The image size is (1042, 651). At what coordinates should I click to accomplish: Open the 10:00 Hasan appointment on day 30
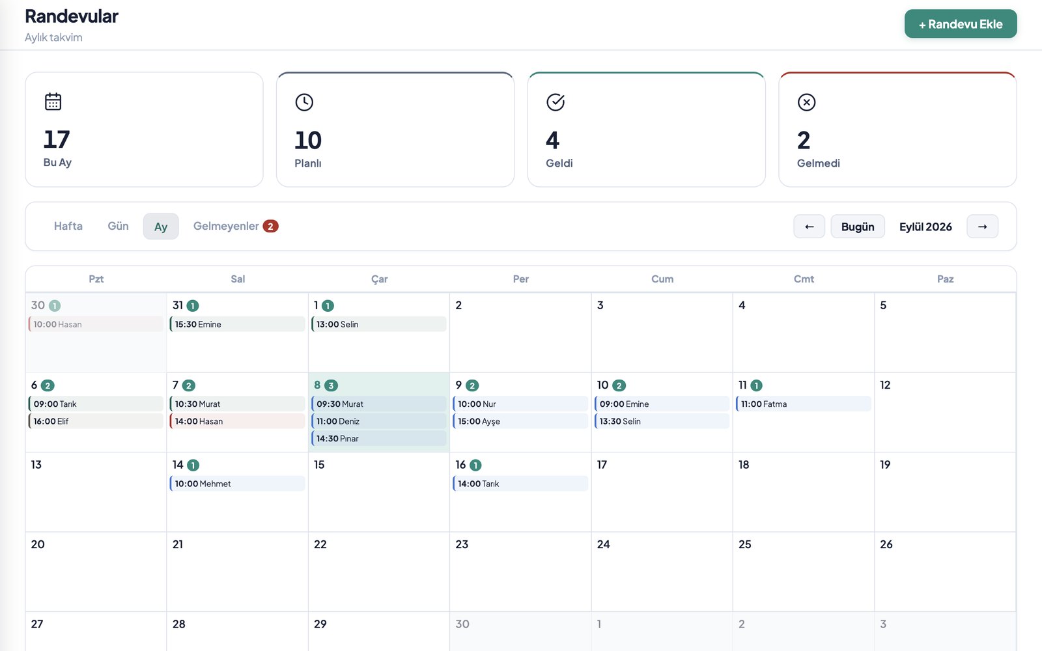coord(96,324)
